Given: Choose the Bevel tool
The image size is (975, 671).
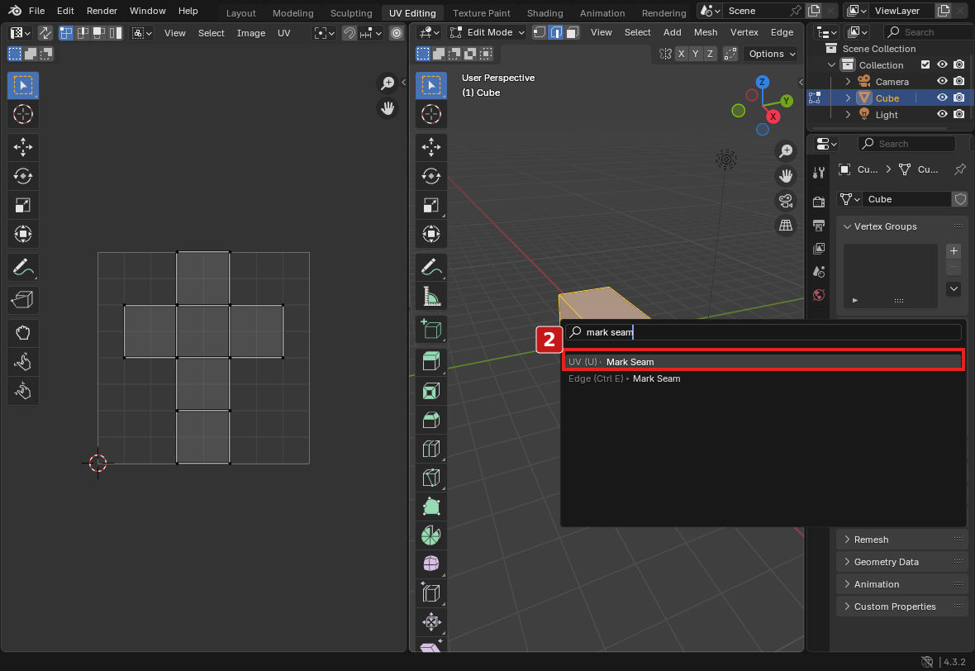Looking at the screenshot, I should pos(431,420).
